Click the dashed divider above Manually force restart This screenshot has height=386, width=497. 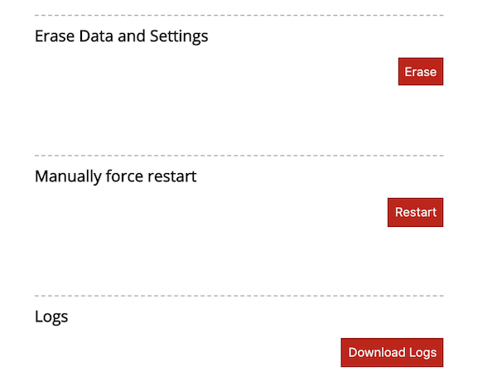tap(239, 155)
